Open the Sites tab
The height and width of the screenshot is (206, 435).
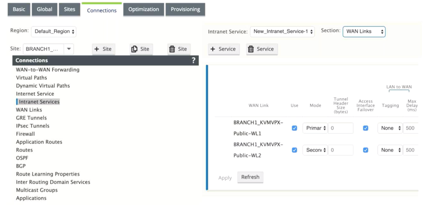point(69,9)
